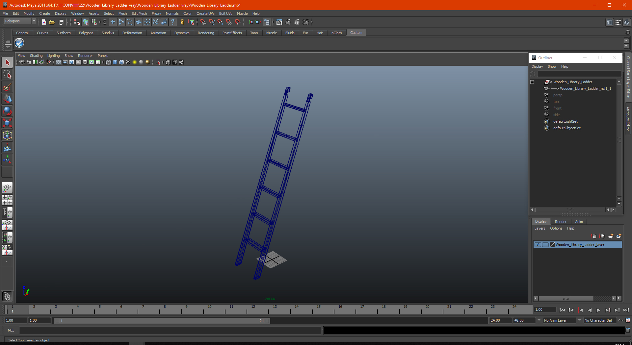Image resolution: width=632 pixels, height=345 pixels.
Task: Activate the Rotate tool sphere icon
Action: 7,111
